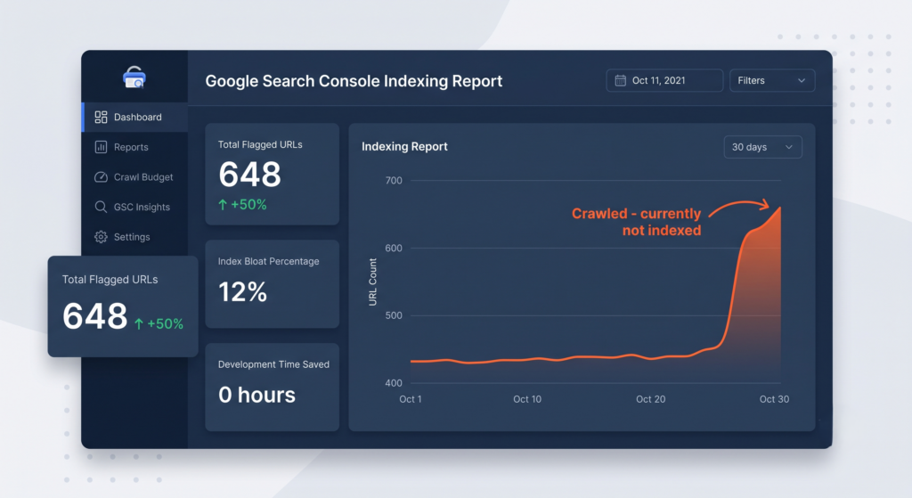Click the Development Time Saved label

pos(273,364)
